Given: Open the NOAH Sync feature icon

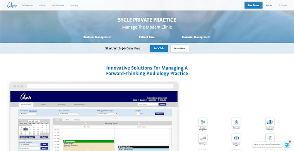Looking at the screenshot, I should click(203, 138).
